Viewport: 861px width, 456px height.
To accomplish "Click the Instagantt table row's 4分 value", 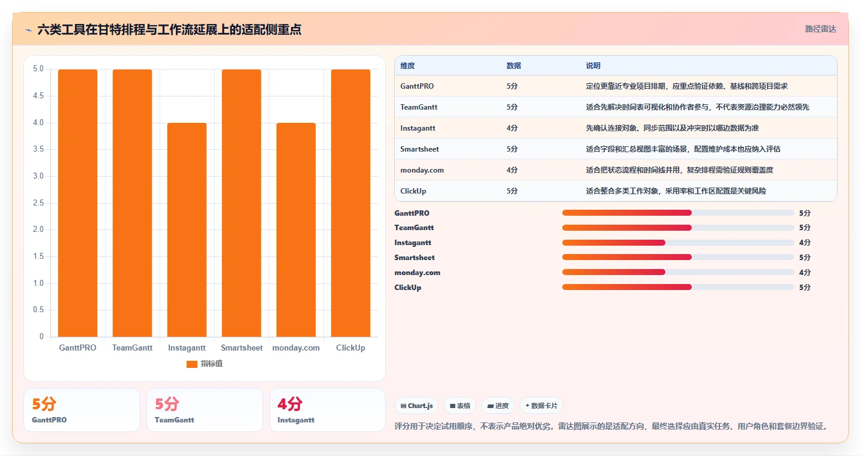I will (x=512, y=128).
